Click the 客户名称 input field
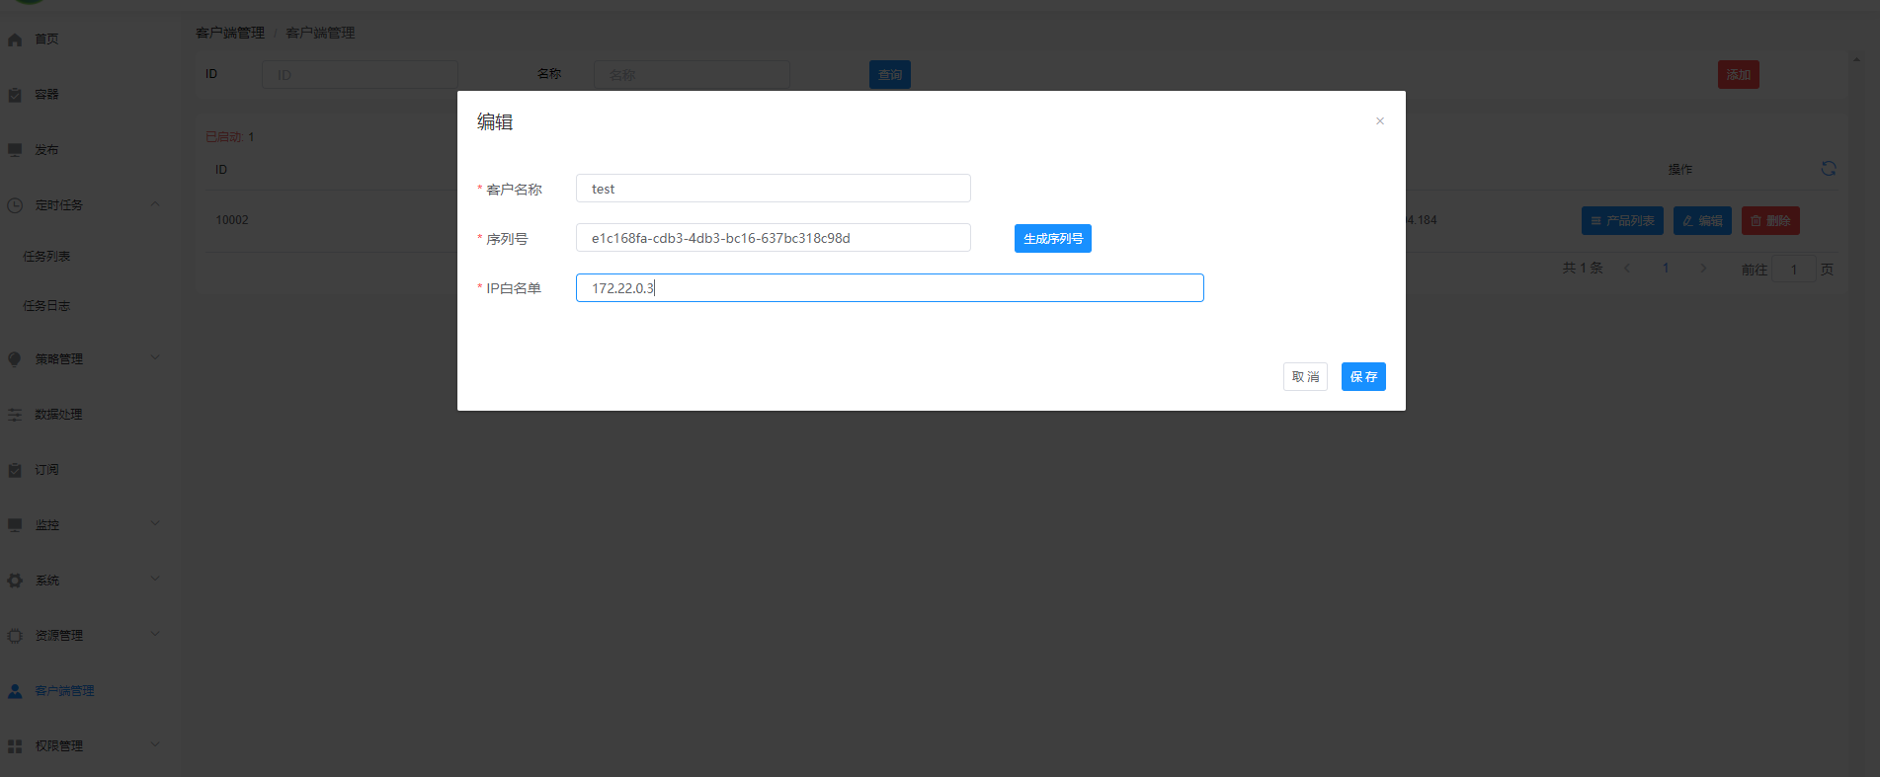 (773, 189)
